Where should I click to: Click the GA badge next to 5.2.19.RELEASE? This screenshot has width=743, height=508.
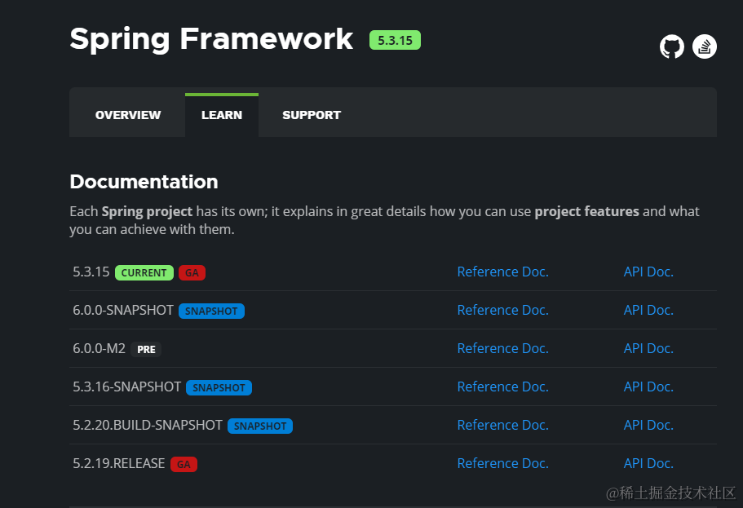click(184, 465)
